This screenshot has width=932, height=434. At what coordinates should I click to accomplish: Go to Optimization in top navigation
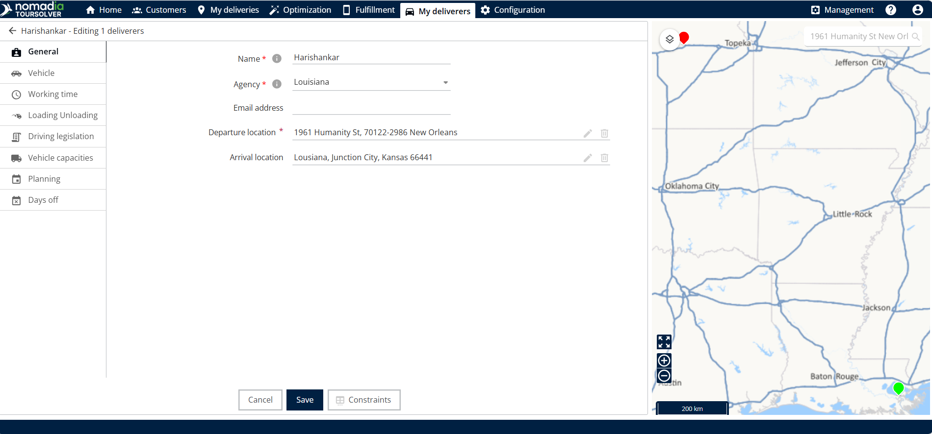(300, 10)
